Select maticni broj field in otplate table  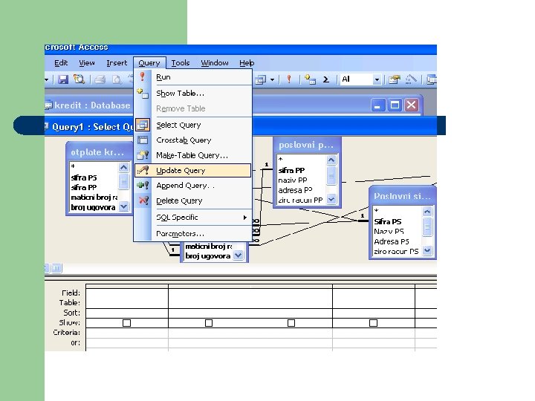(94, 197)
